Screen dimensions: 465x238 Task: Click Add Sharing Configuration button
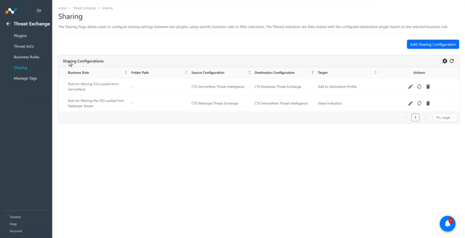433,44
